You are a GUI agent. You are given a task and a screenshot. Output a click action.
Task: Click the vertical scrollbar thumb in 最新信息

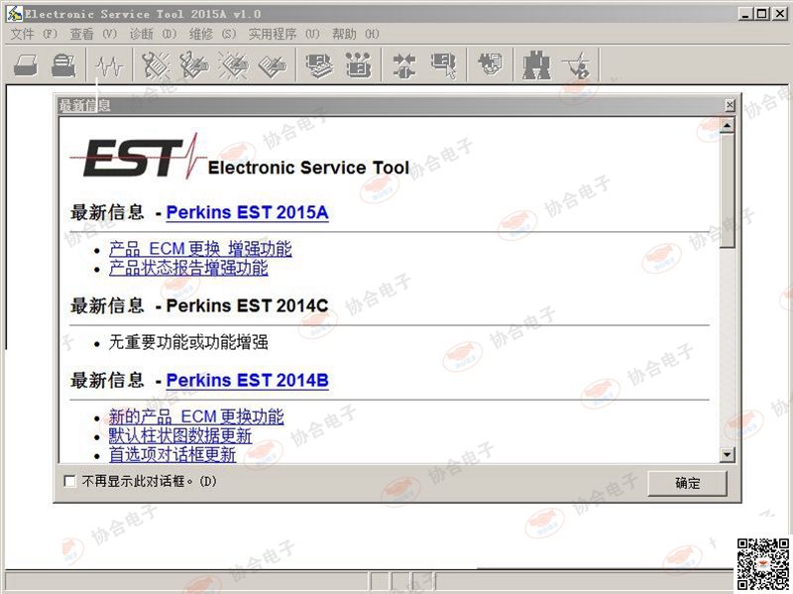coord(727,189)
